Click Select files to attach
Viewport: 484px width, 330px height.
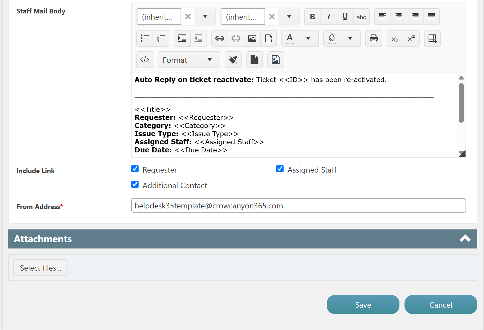[x=41, y=268]
